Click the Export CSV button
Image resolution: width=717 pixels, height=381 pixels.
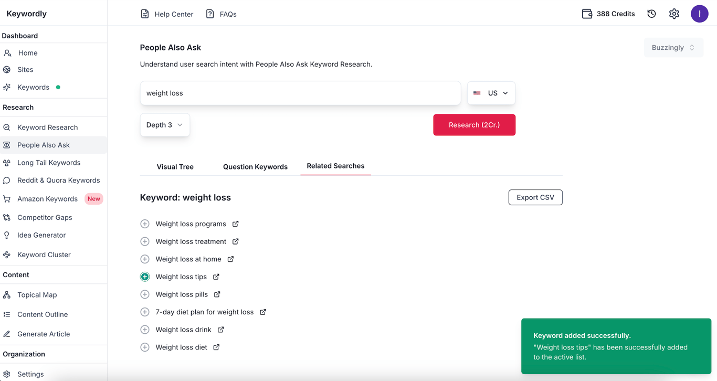point(535,197)
